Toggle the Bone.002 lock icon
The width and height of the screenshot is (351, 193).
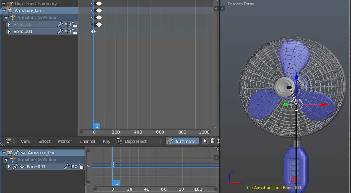click(x=74, y=25)
